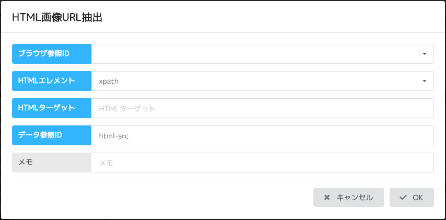Confirm the dialog with OK

[412, 198]
